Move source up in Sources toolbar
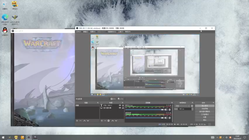Viewport: 249px width, 140px height. coord(113,121)
